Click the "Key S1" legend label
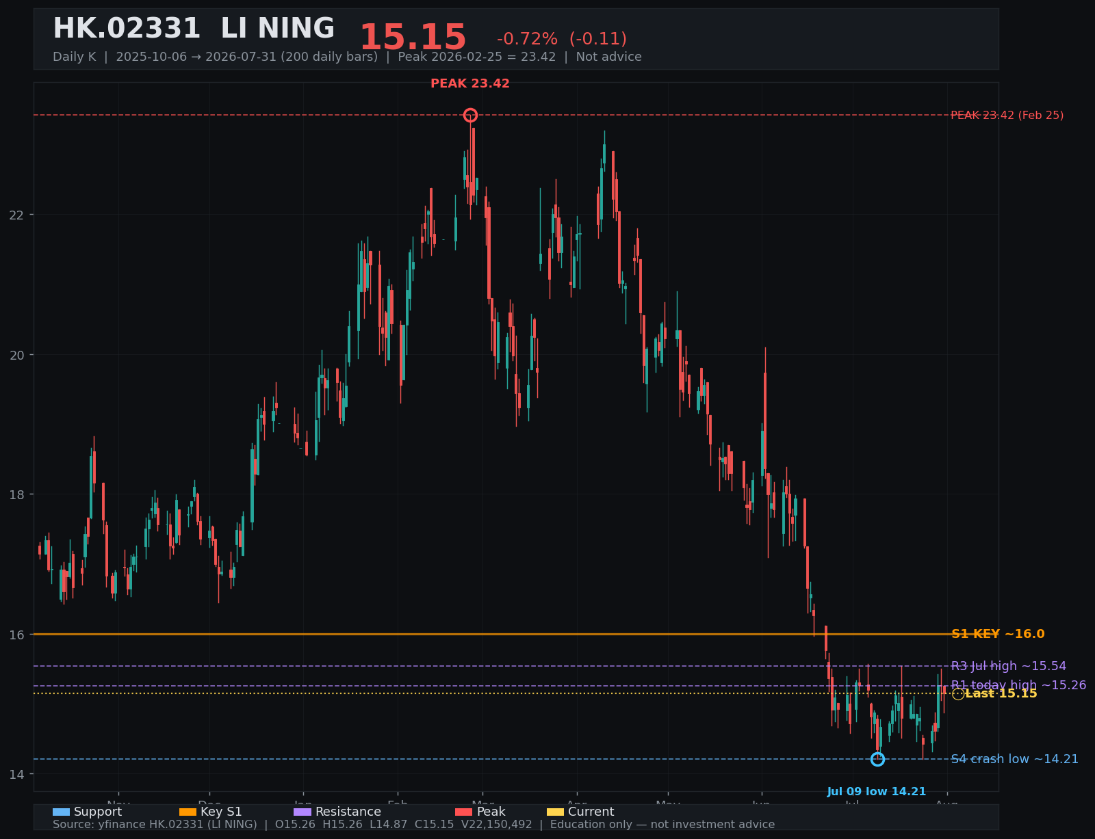This screenshot has height=839, width=1095. click(221, 812)
